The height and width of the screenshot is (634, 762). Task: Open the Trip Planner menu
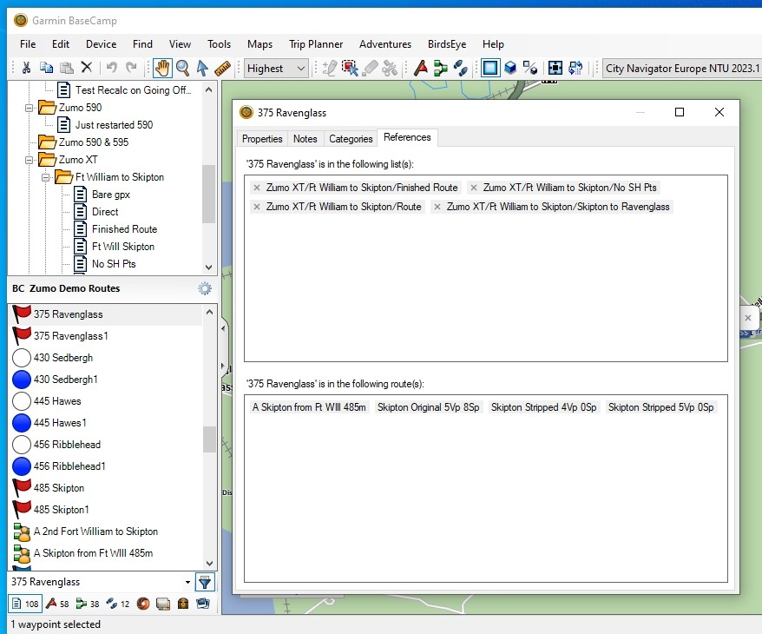pyautogui.click(x=316, y=44)
